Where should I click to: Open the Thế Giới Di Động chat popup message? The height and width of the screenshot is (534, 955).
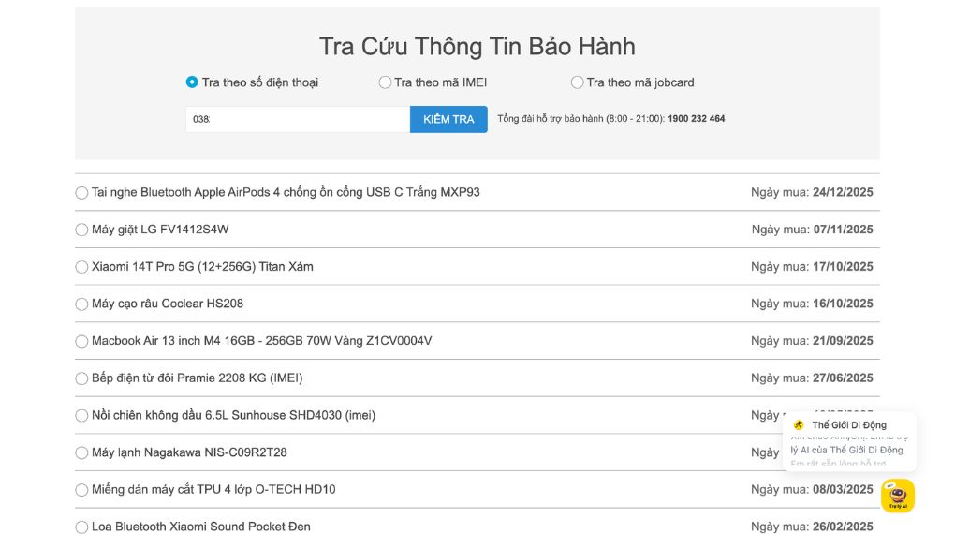tap(849, 442)
